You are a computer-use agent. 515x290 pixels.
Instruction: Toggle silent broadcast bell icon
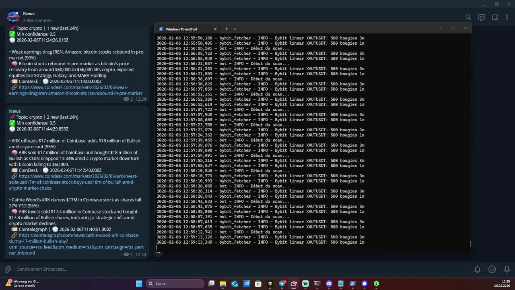[477, 269]
